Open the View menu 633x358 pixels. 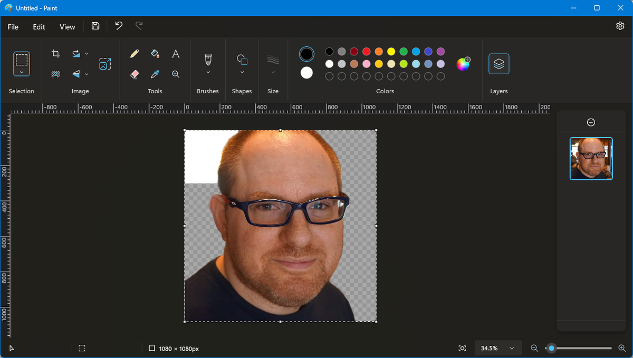point(67,26)
